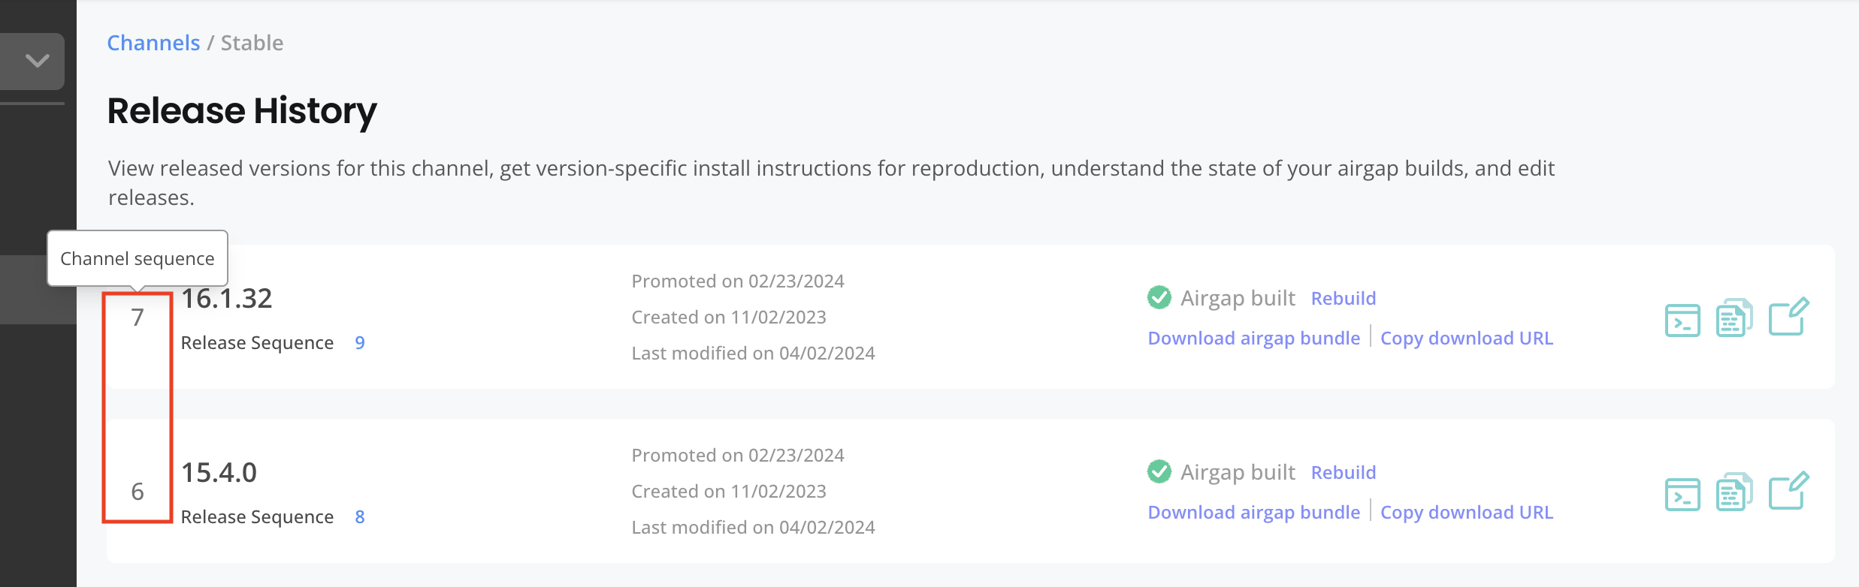Copy download URL for release 16.1.32
Viewport: 1859px width, 587px height.
point(1467,338)
